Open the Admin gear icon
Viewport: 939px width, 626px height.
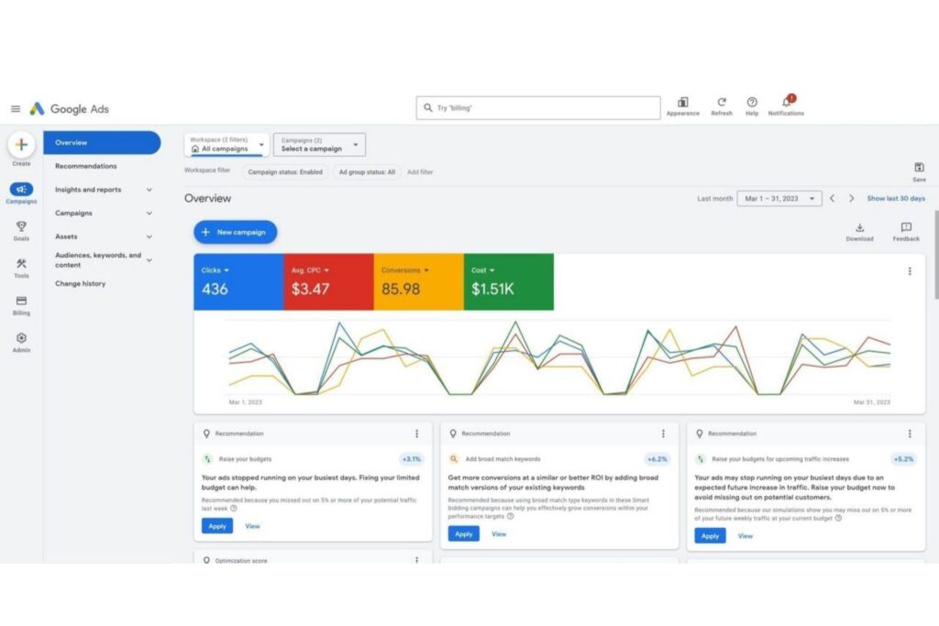21,338
